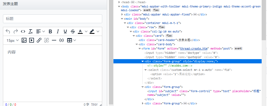Click the editor resize handle icon

[101, 105]
